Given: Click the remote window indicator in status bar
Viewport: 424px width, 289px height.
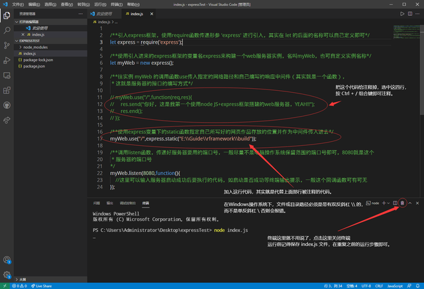Looking at the screenshot, I should tap(5, 286).
